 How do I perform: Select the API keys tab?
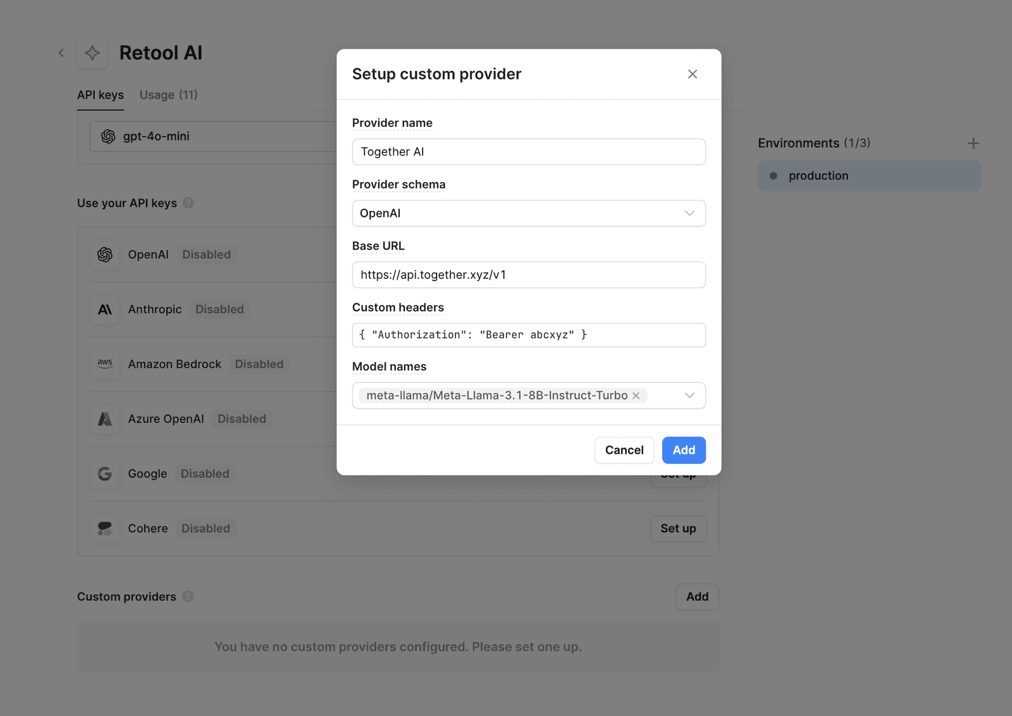101,95
